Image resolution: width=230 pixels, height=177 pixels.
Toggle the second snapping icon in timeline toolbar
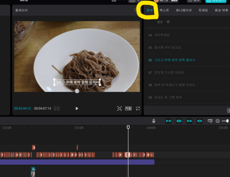pyautogui.click(x=179, y=121)
